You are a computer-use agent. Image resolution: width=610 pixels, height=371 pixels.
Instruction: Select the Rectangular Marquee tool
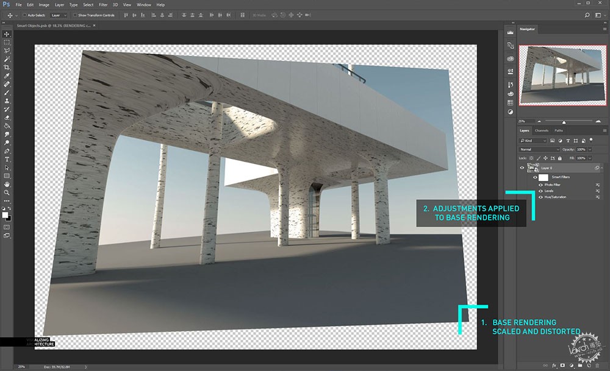coord(7,43)
